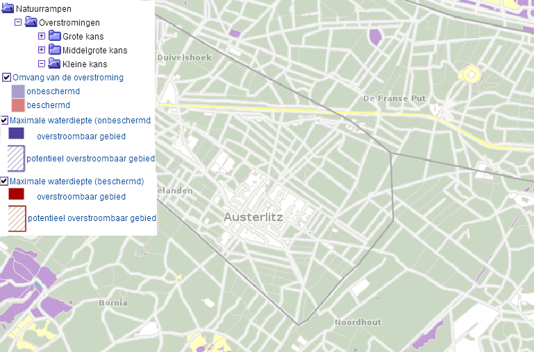
Task: Click dark red overstroombaar gebied swatch
Action: (x=17, y=193)
